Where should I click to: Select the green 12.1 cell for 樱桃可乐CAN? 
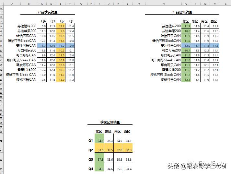pos(186,80)
